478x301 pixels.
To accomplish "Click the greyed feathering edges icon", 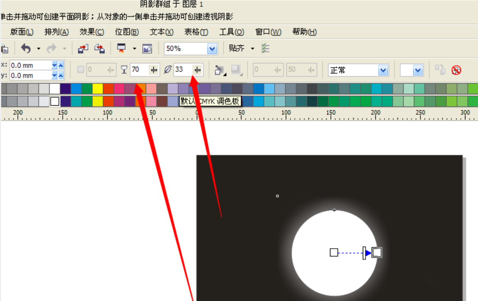I will [x=237, y=70].
